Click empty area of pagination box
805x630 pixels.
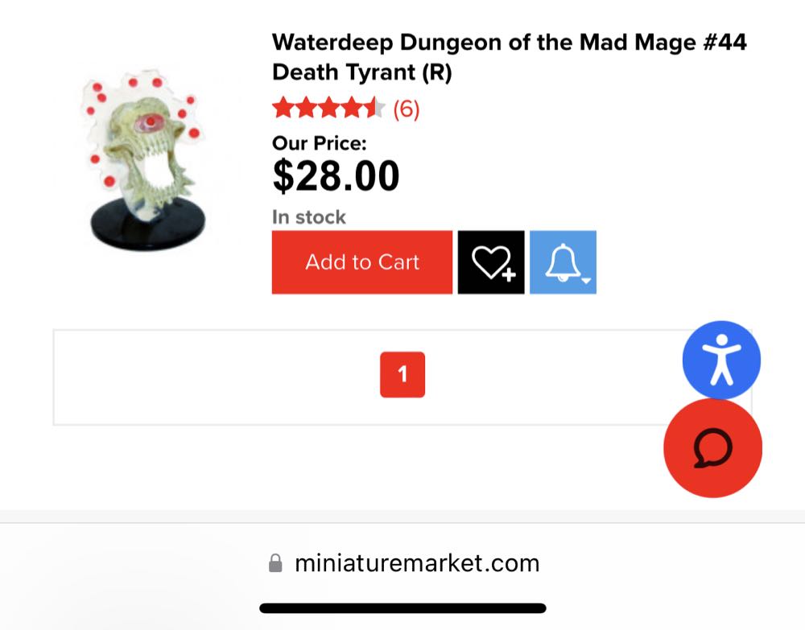216,377
